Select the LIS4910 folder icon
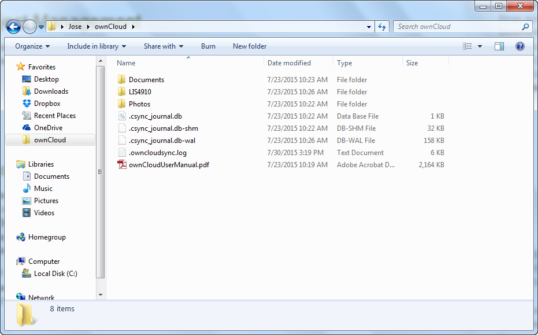The width and height of the screenshot is (538, 335). (x=121, y=92)
